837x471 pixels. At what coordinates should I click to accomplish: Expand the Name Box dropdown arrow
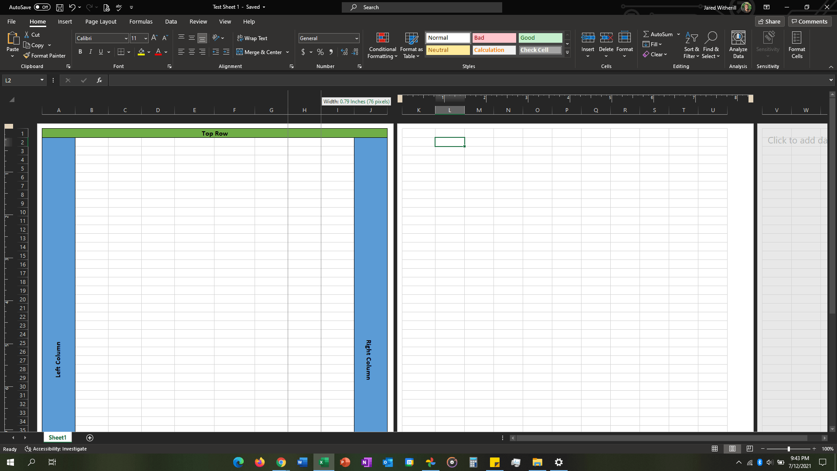tap(42, 80)
